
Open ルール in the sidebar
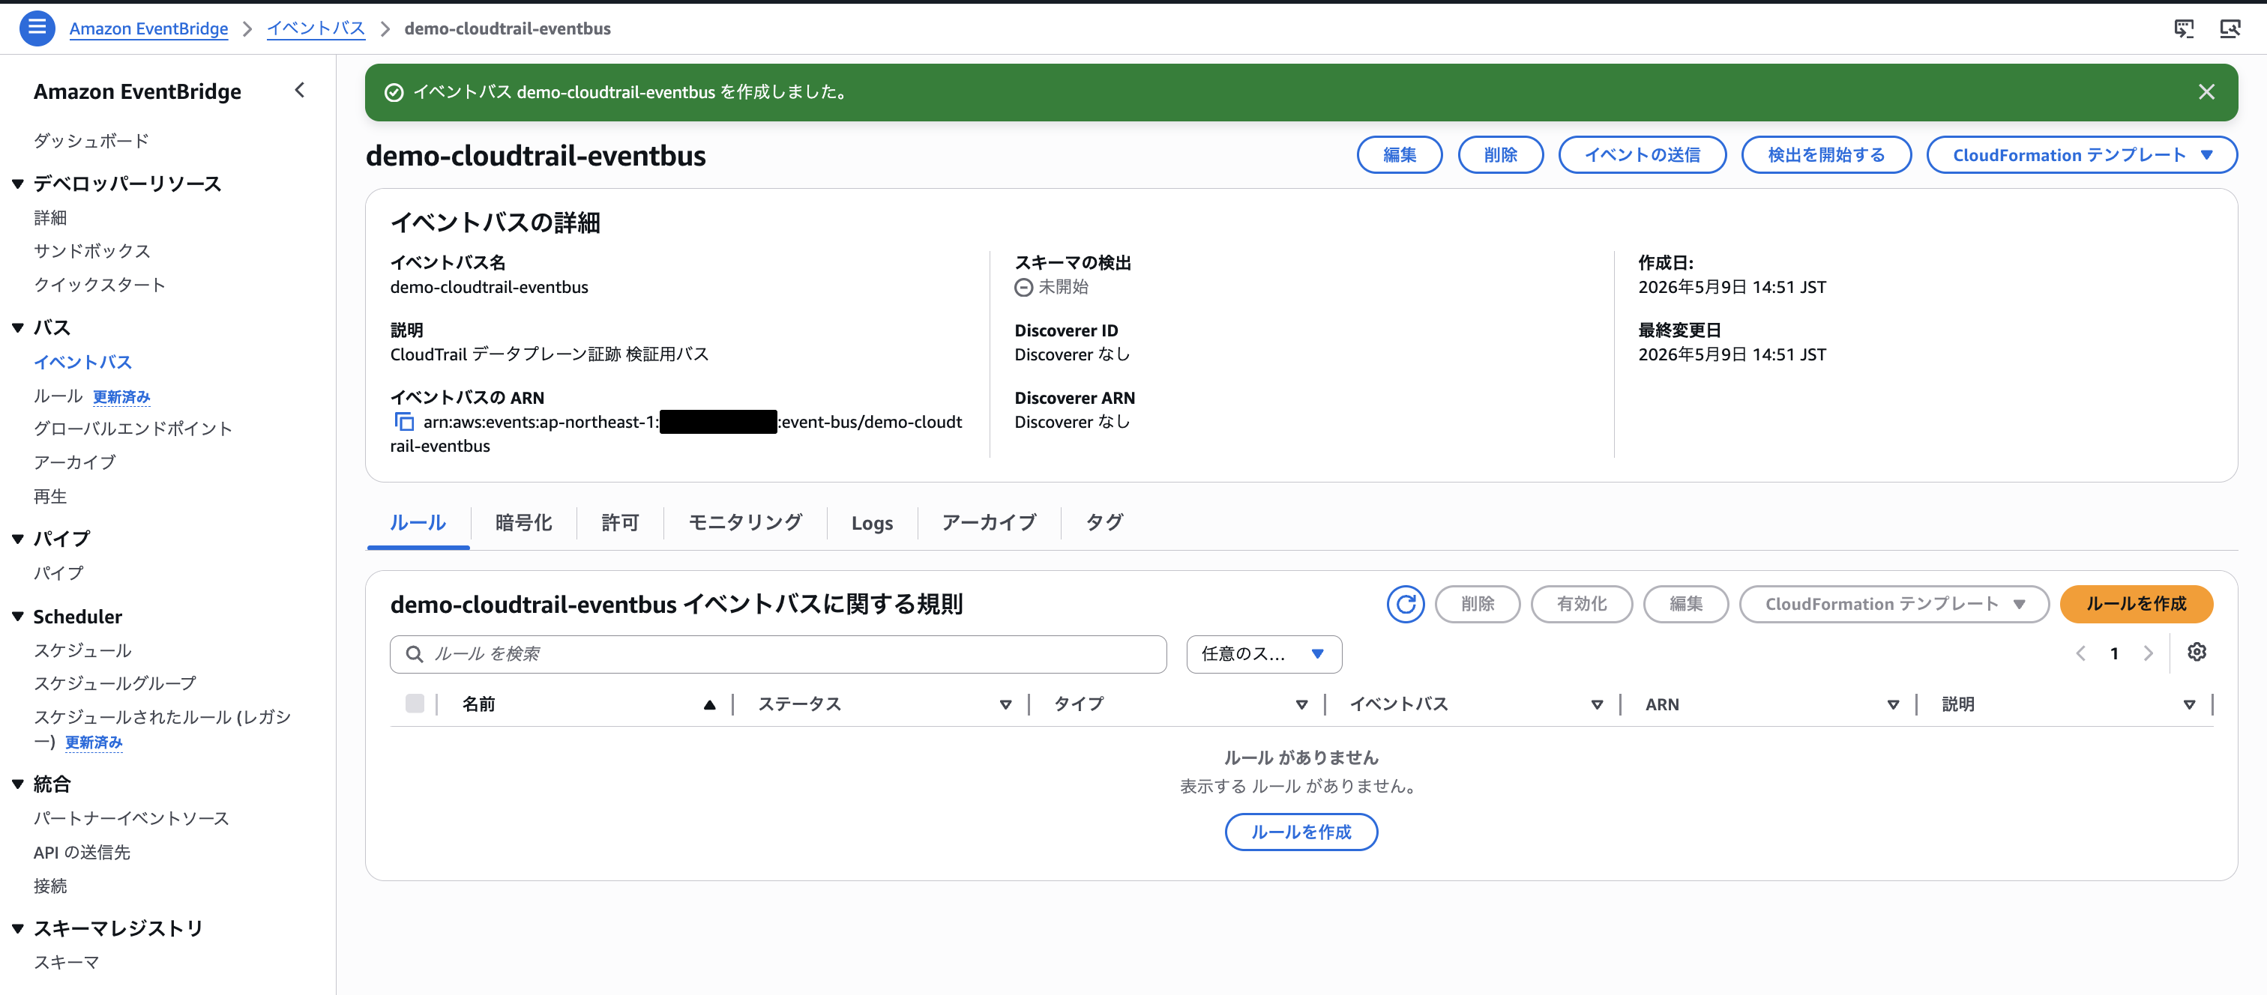(x=58, y=396)
